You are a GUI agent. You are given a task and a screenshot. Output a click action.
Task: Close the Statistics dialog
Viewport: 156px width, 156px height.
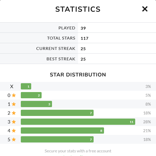tap(145, 9)
